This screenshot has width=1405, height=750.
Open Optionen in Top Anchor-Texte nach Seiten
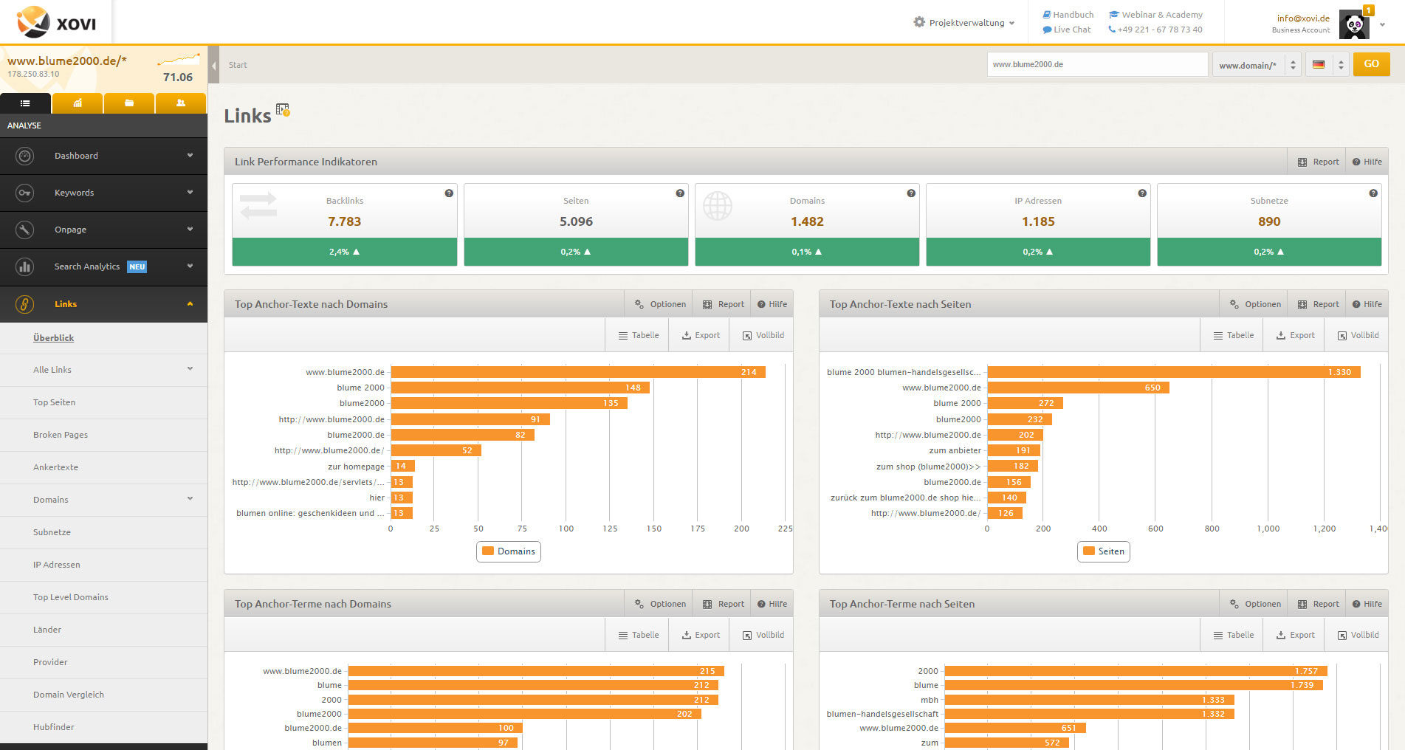click(1254, 304)
